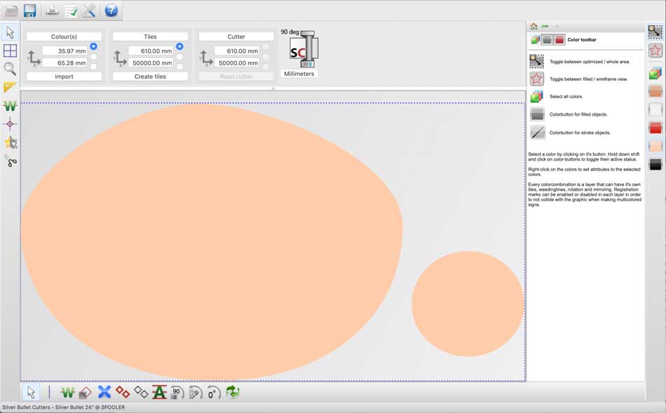
Task: Click the Import button
Action: pyautogui.click(x=64, y=76)
